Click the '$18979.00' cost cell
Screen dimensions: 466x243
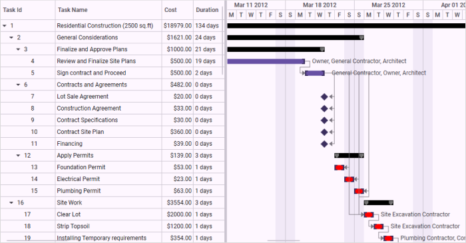[178, 26]
